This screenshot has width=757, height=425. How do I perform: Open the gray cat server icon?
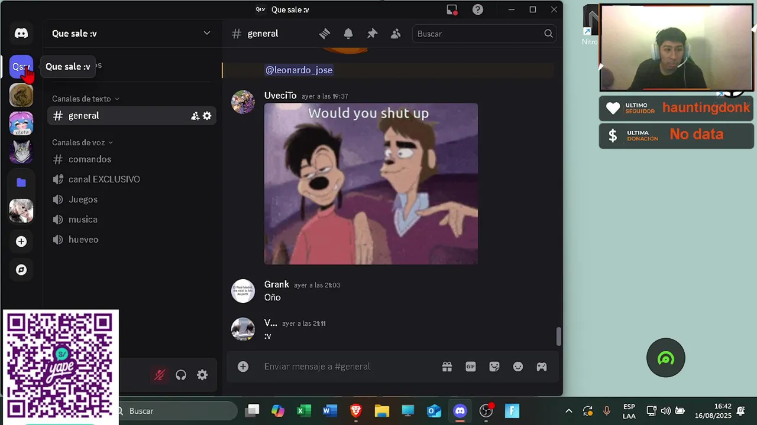click(x=21, y=152)
